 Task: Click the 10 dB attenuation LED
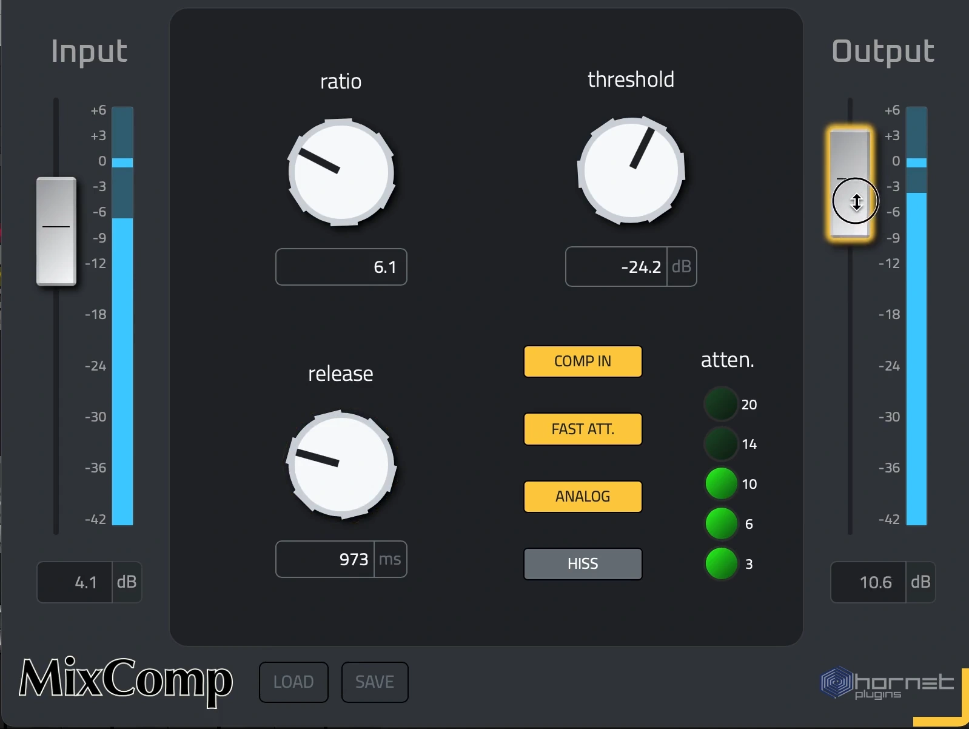(721, 484)
